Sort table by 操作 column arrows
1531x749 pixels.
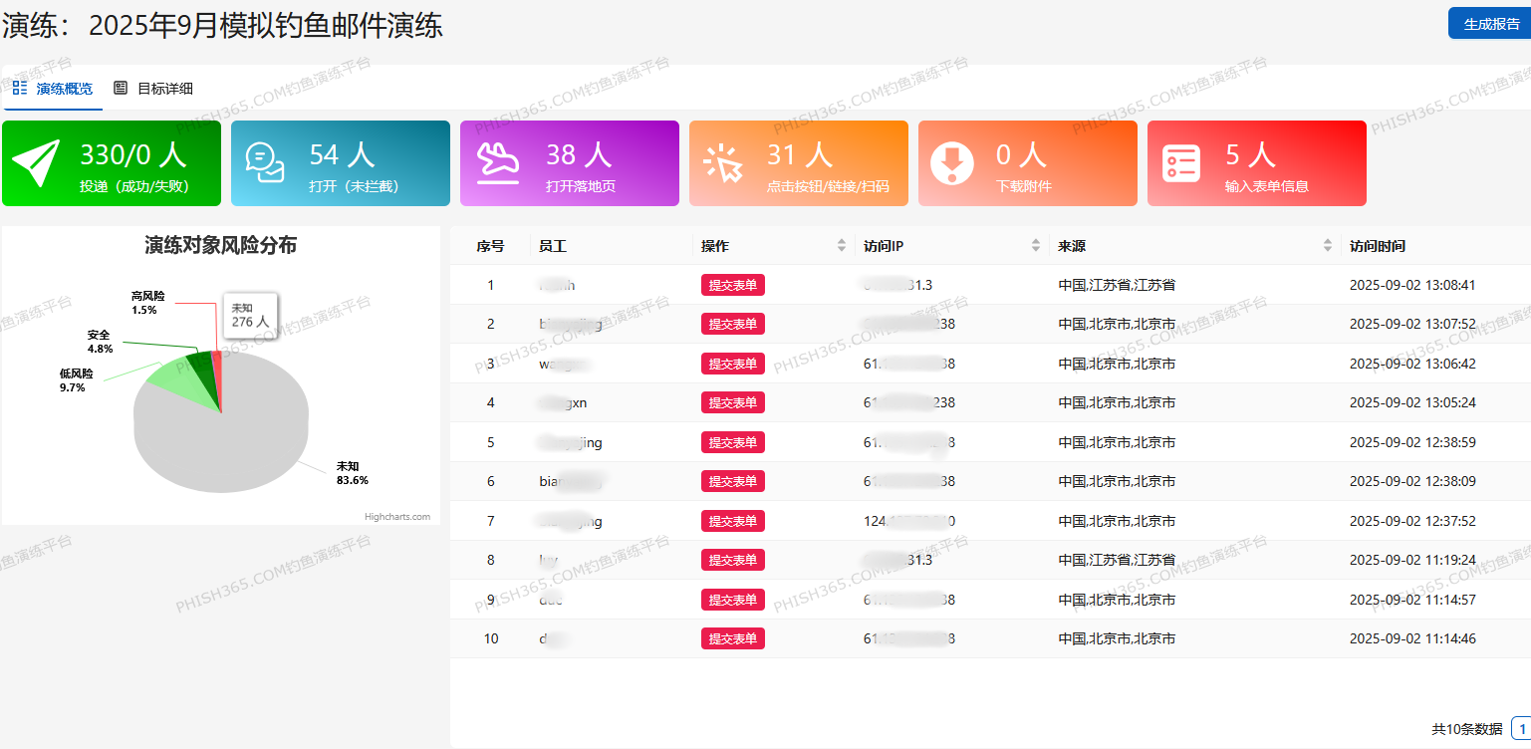tap(842, 246)
